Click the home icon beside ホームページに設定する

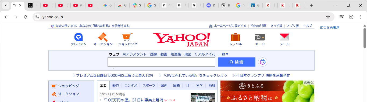coord(211,26)
